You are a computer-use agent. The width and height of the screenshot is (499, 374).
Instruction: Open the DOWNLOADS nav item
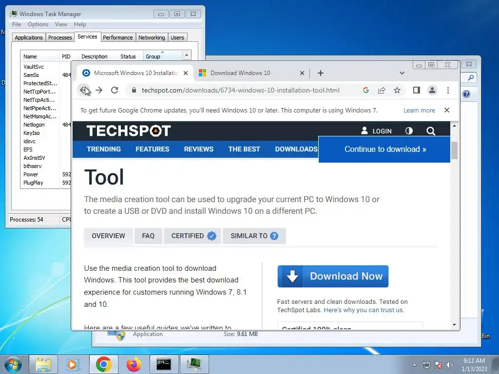[x=296, y=149]
